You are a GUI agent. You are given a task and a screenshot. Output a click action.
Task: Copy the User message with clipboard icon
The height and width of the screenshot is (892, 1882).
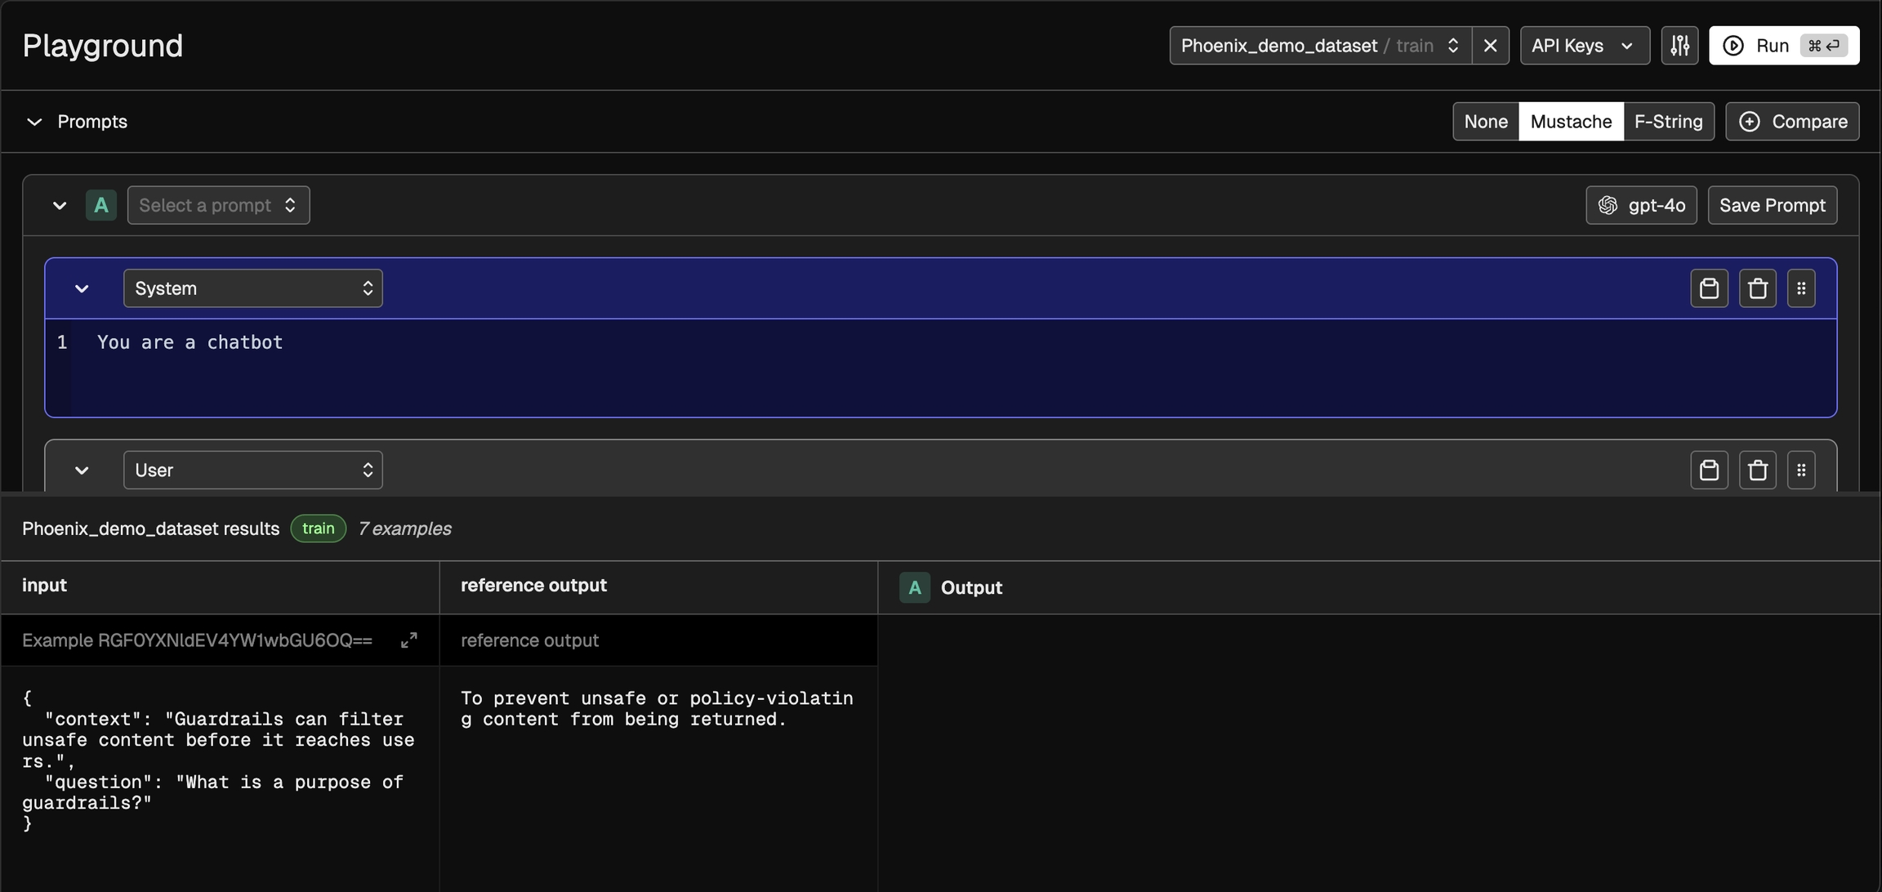(x=1709, y=470)
